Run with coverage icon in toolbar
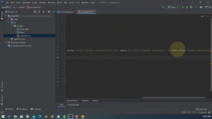212x119 pixels. coord(191,7)
